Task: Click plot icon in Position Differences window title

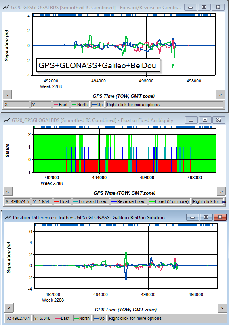Action: click(8, 217)
